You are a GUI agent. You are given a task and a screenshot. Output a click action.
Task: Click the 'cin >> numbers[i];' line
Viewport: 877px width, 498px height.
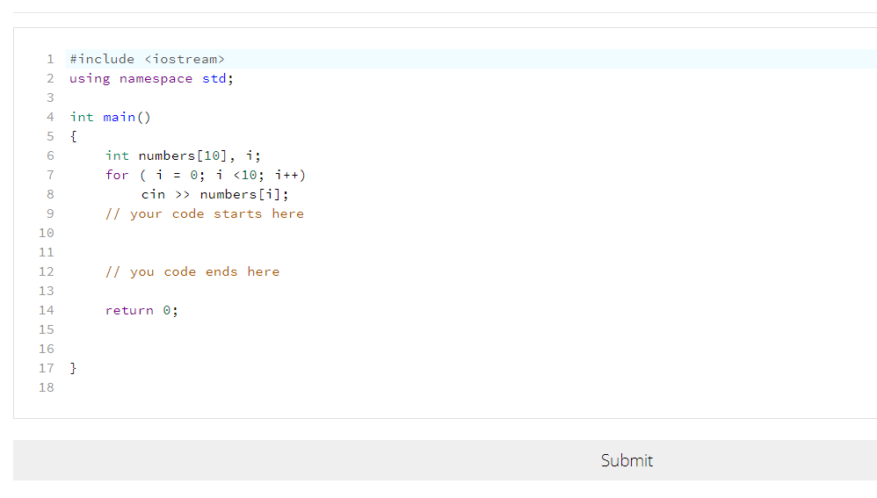point(214,194)
